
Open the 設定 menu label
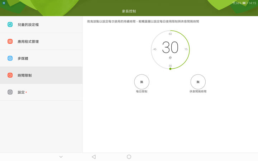(x=21, y=92)
